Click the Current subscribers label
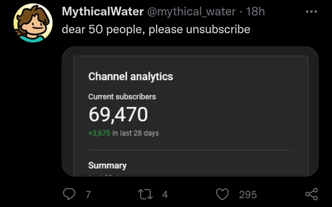 tap(122, 96)
